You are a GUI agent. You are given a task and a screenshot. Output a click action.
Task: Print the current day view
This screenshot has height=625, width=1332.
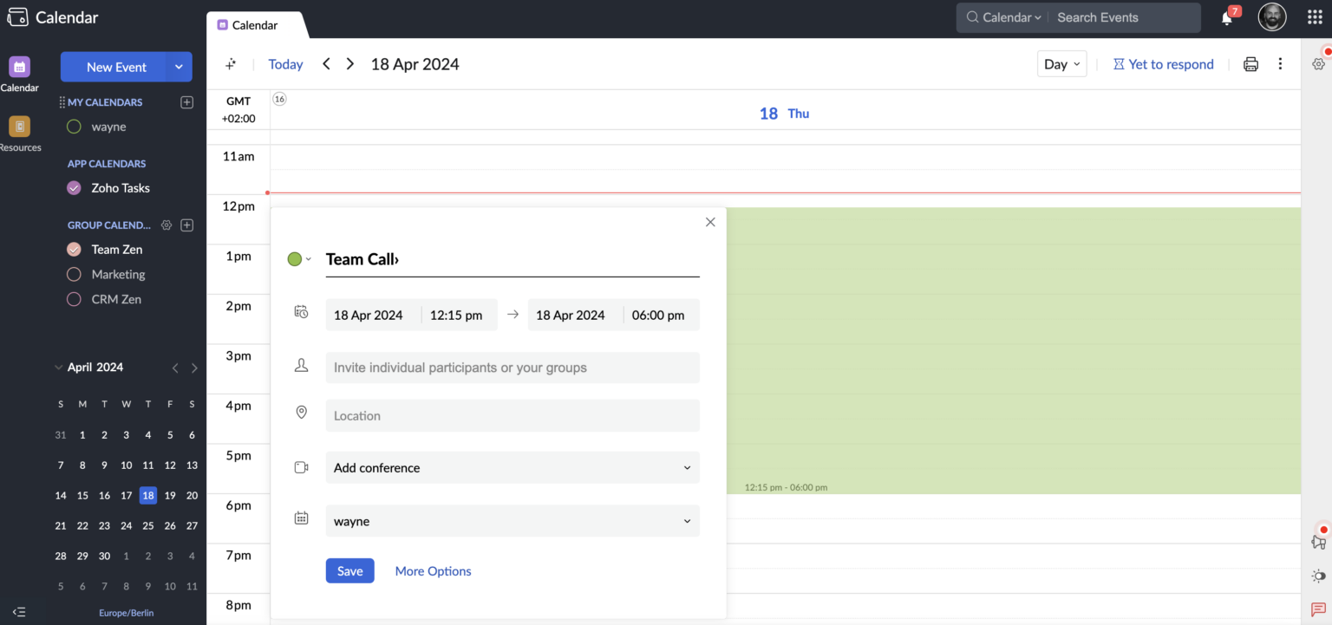(x=1250, y=63)
